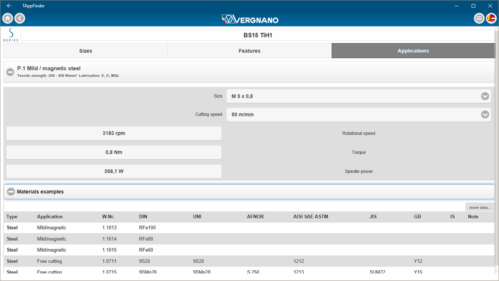
Task: Switch to the Features tab
Action: tap(249, 51)
